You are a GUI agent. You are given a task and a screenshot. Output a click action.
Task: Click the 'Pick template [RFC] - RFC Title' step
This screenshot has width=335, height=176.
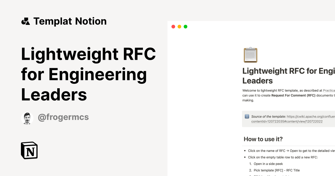(276, 170)
